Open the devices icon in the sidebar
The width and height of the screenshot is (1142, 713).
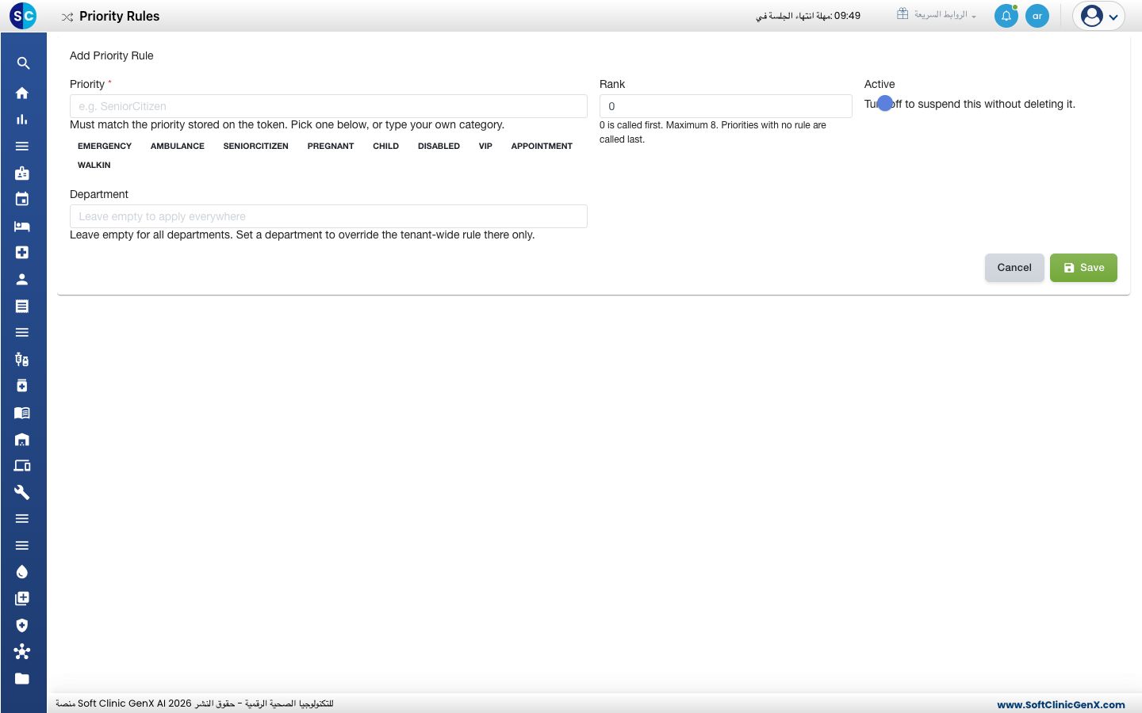click(22, 466)
